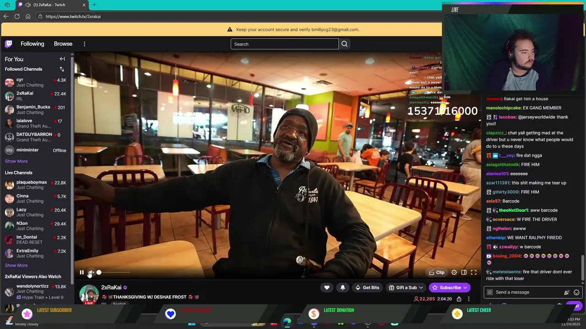
Task: Click the Get Bits button
Action: 368,287
